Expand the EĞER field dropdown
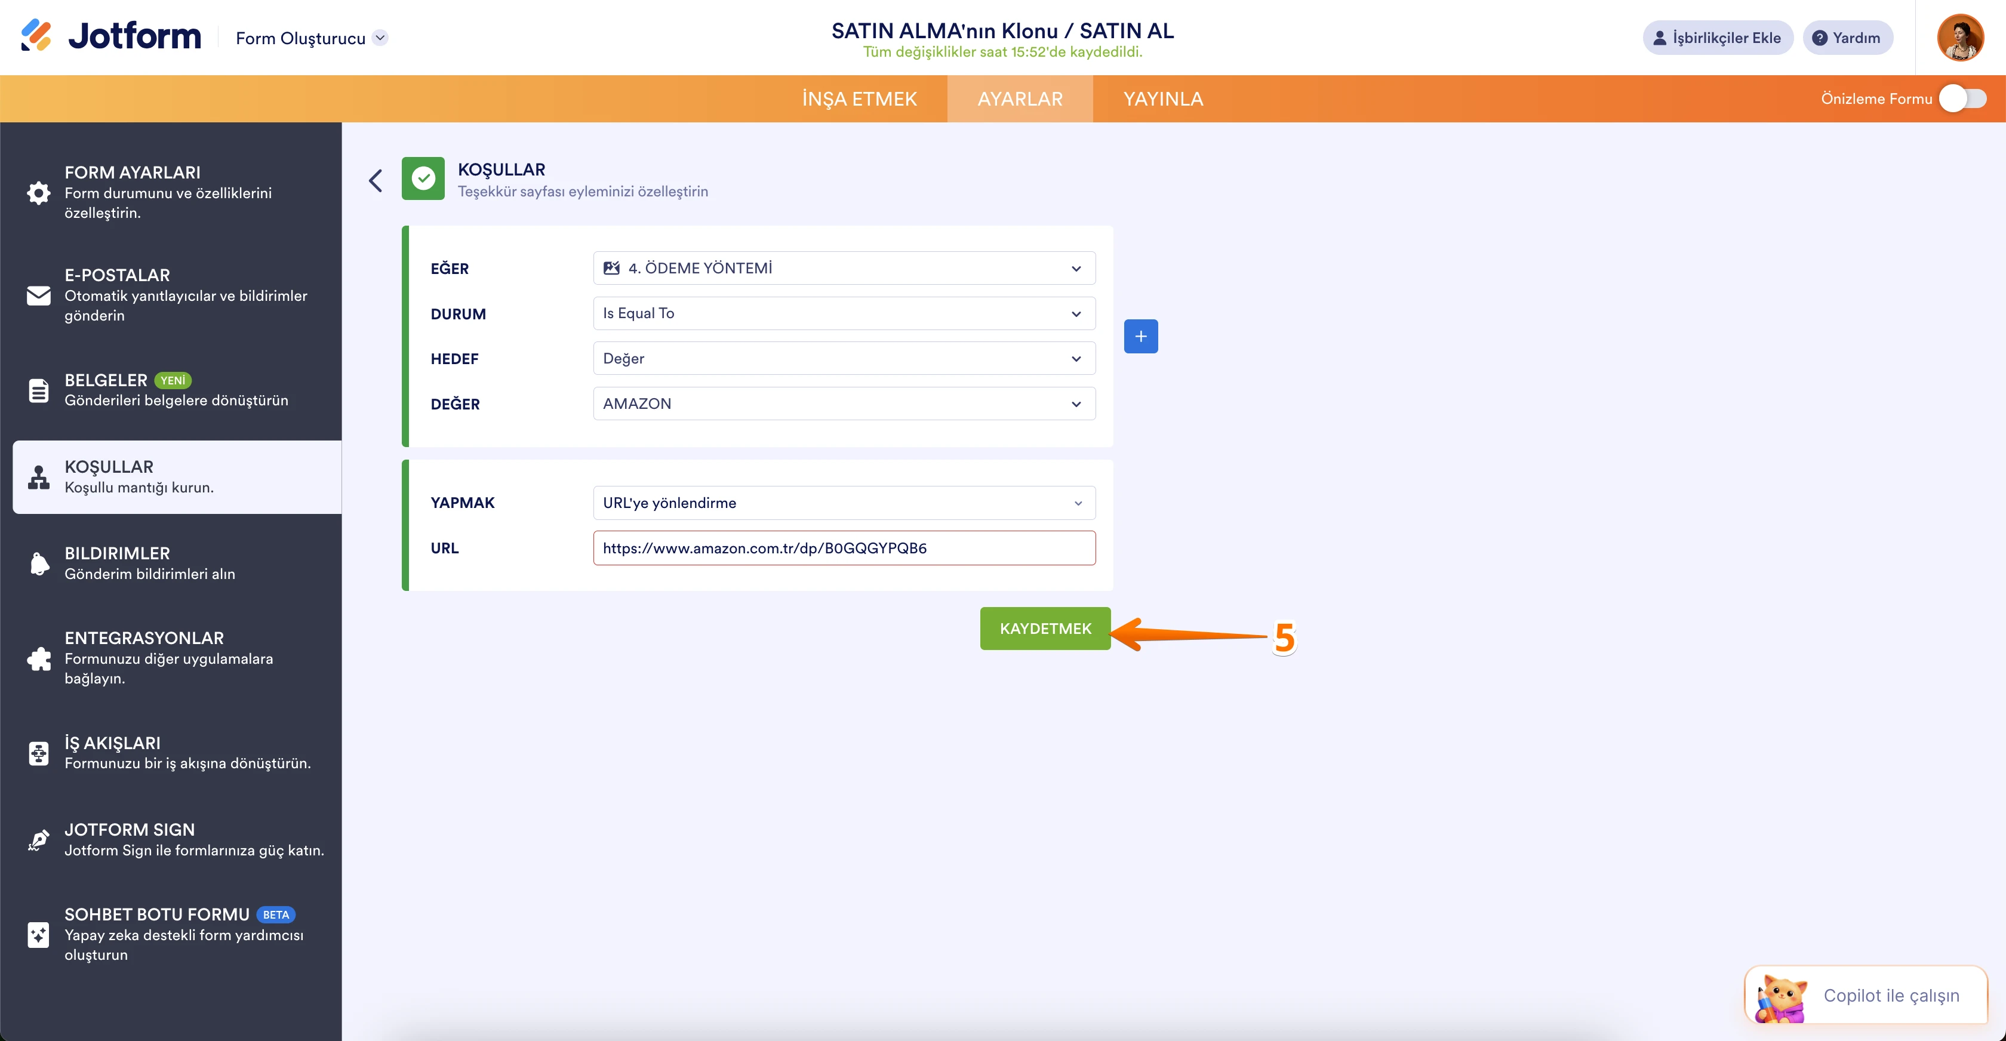The image size is (2006, 1041). coord(844,269)
